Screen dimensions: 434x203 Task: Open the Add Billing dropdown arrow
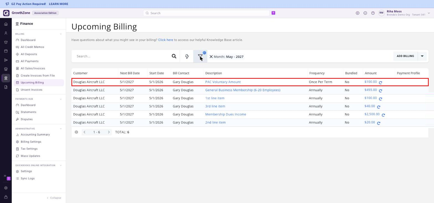point(422,56)
